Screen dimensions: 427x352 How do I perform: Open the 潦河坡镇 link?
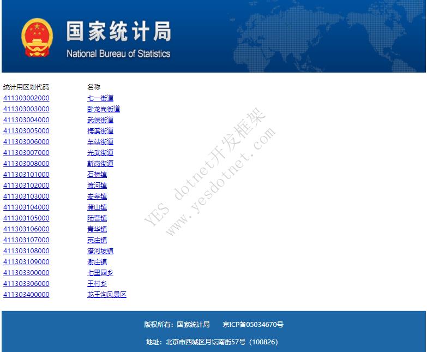[100, 250]
